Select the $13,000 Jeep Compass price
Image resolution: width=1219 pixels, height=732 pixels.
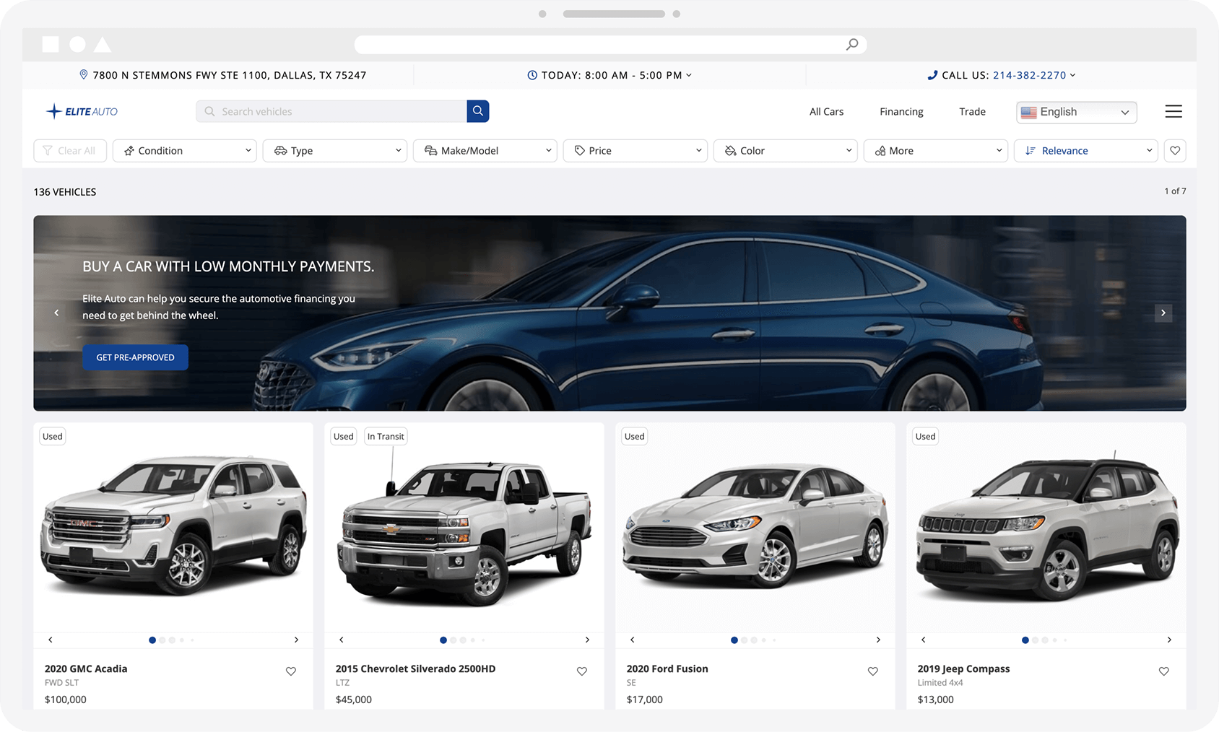coord(936,700)
